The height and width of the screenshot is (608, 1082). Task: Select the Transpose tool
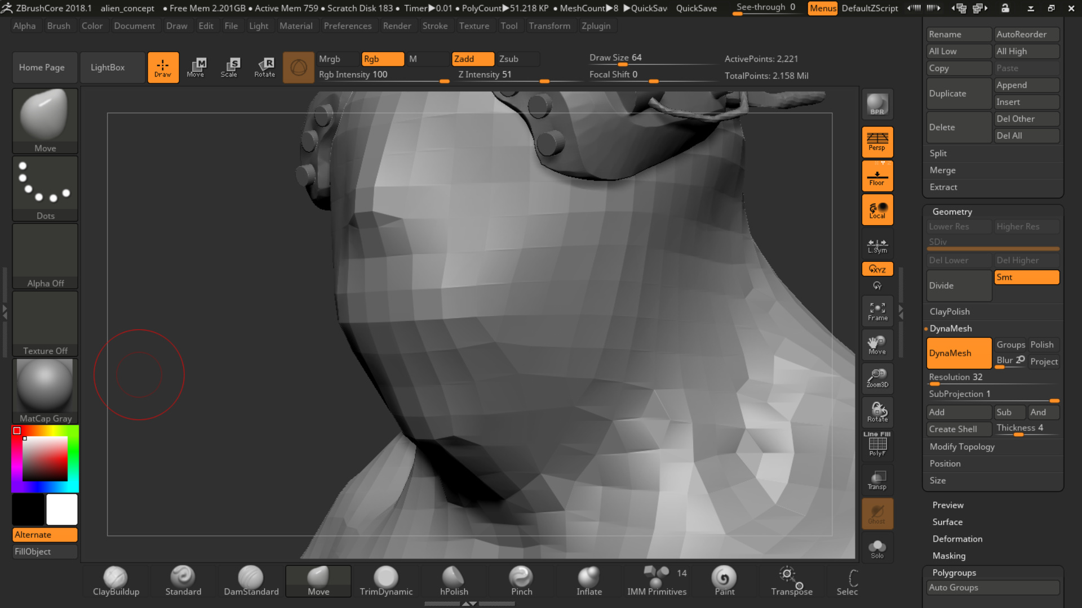792,581
